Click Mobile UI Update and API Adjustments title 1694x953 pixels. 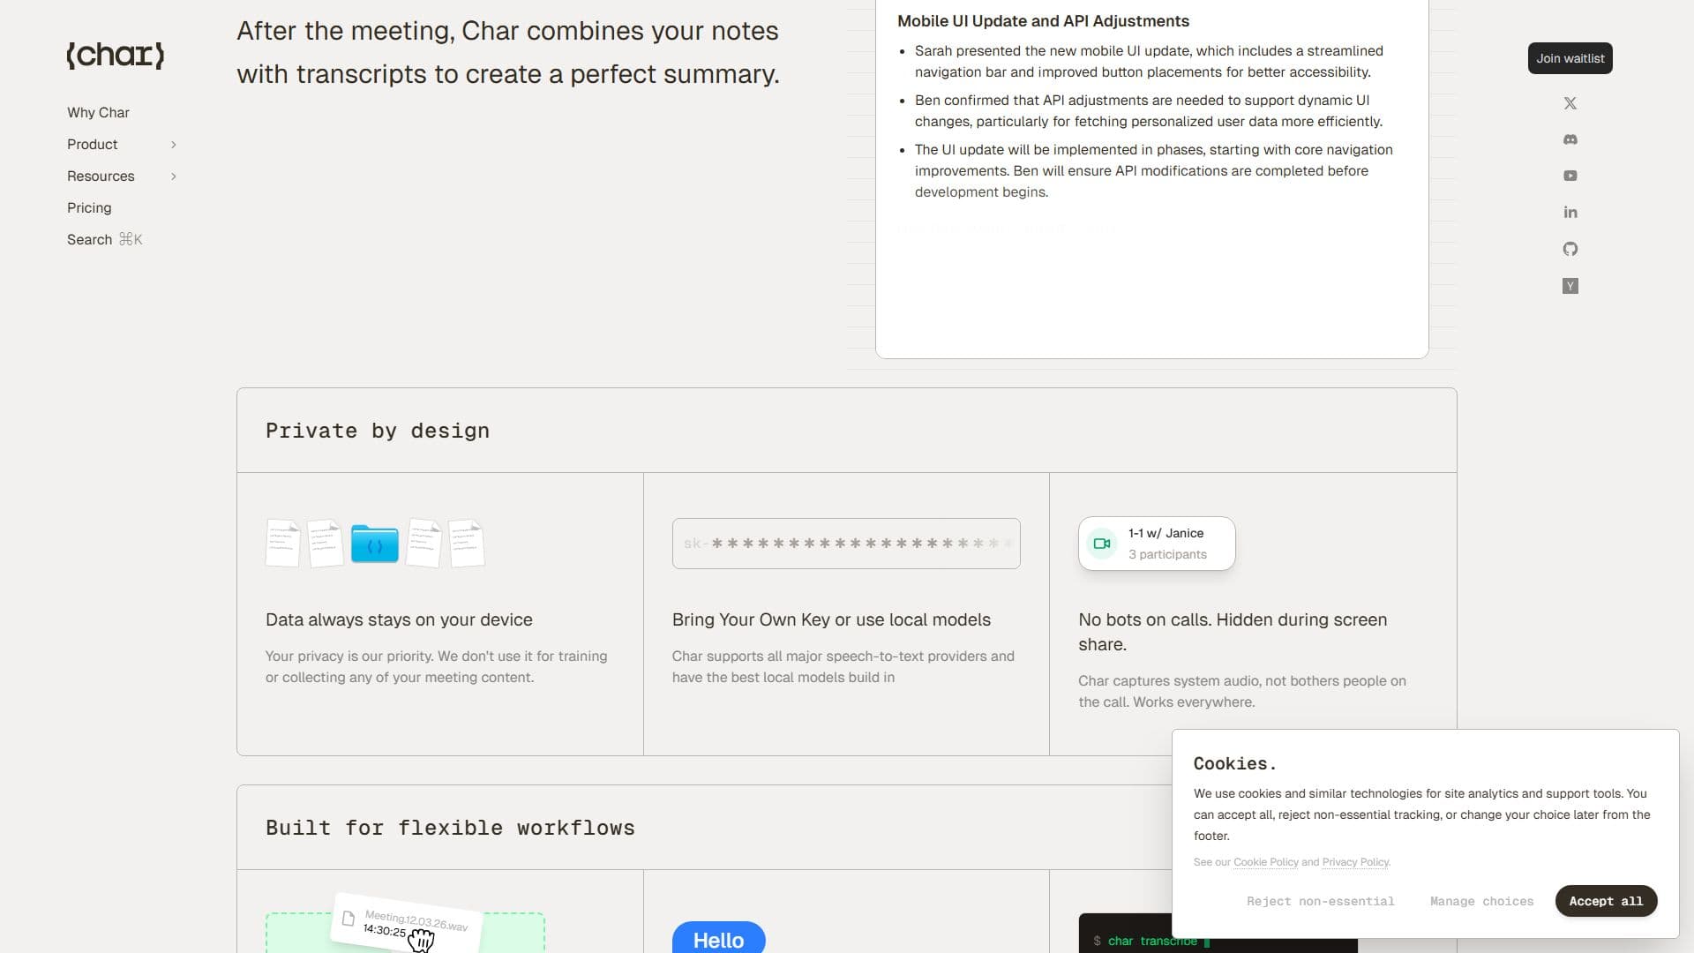pyautogui.click(x=1043, y=21)
